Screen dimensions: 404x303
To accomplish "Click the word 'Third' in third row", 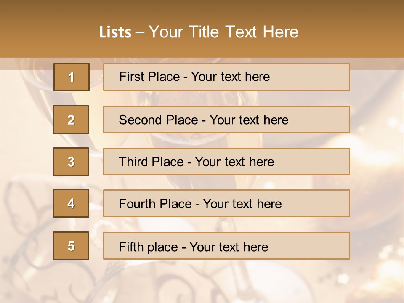I will coord(133,162).
